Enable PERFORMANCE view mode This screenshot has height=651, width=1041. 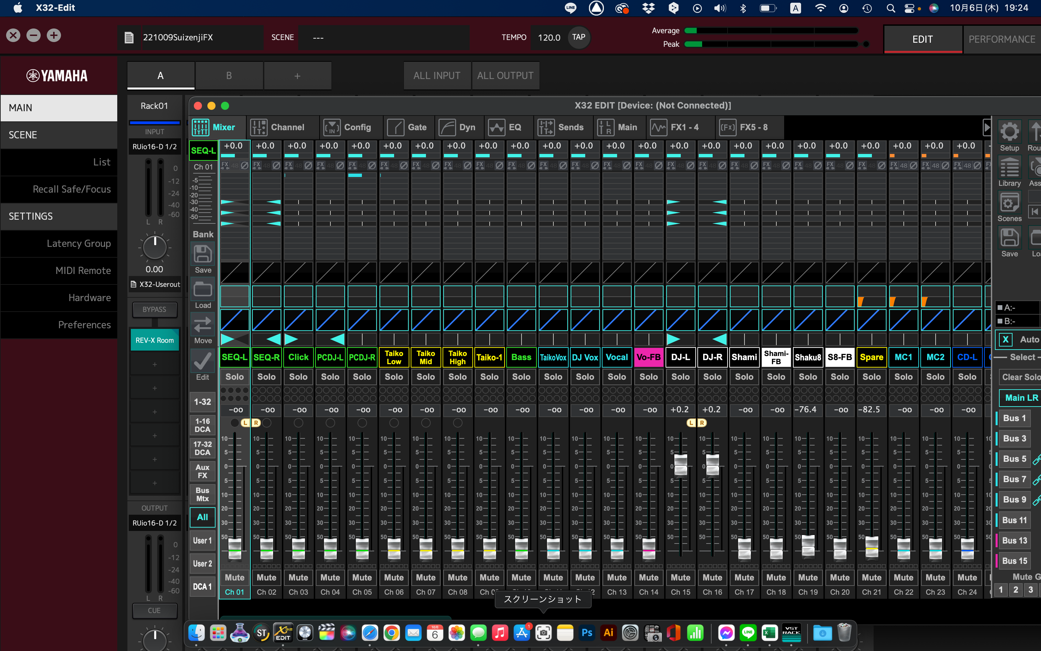click(1002, 38)
